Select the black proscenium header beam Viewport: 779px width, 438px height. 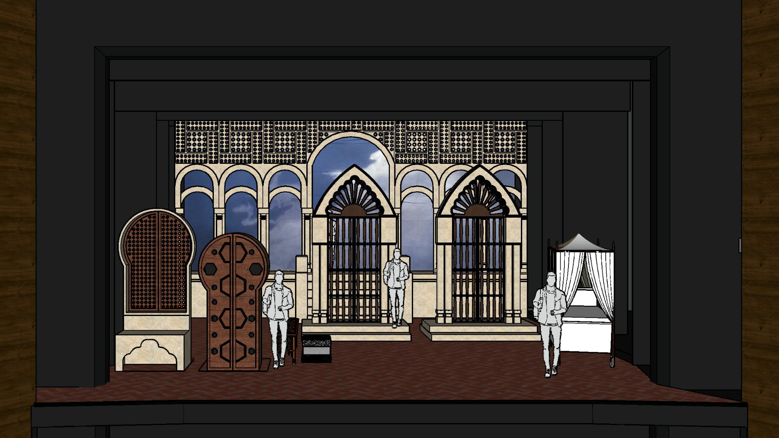[x=379, y=70]
